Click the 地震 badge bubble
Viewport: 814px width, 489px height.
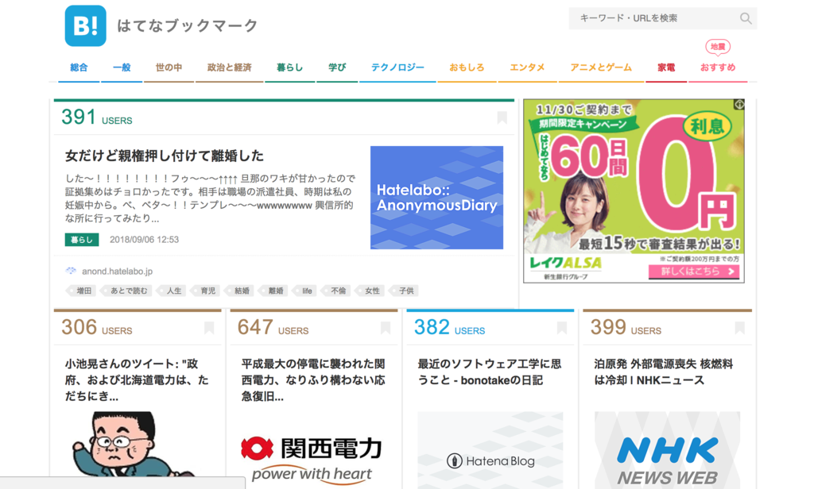click(718, 47)
